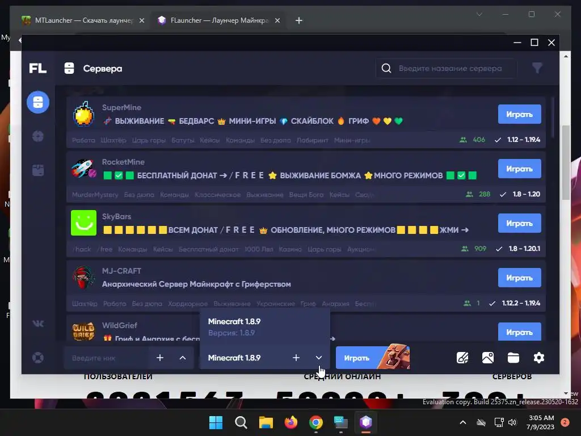Collapse the Minecraft version dropdown chevron
The width and height of the screenshot is (581, 436).
(x=319, y=358)
